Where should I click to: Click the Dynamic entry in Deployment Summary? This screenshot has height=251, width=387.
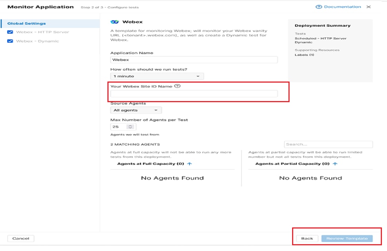coord(303,42)
